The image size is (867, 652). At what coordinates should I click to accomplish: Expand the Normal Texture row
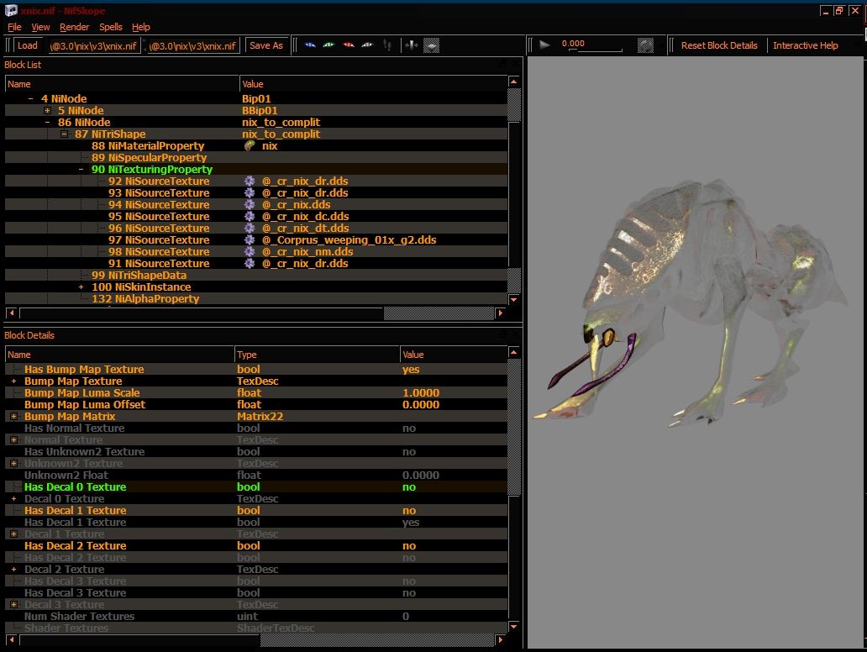13,439
